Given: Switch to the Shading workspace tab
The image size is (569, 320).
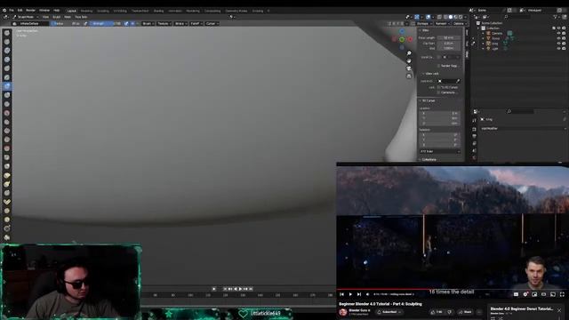Looking at the screenshot, I should [158, 11].
